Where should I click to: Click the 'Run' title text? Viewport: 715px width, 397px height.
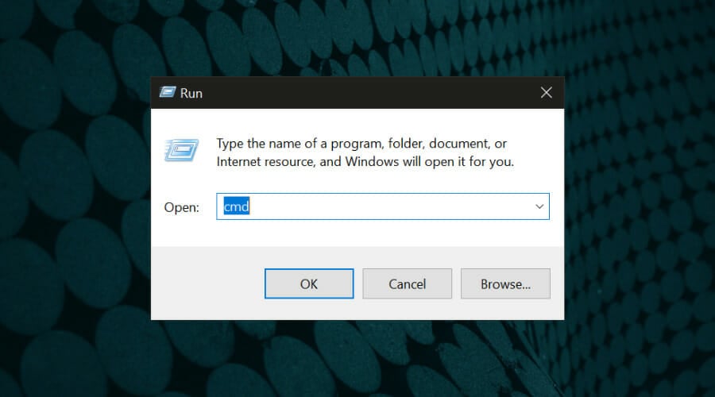pyautogui.click(x=191, y=94)
